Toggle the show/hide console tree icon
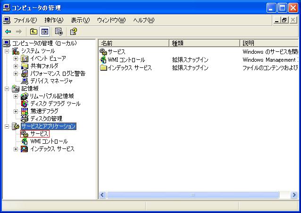This screenshot has height=213, width=301. click(45, 32)
